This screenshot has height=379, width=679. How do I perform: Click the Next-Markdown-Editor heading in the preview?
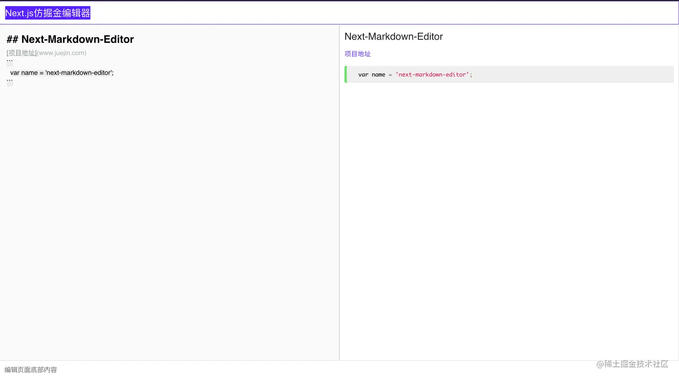[x=393, y=37]
